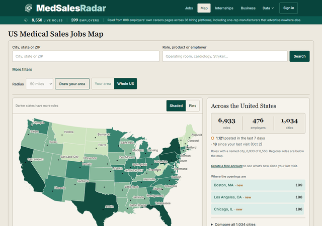Open the More filters link
This screenshot has height=226, width=322.
click(x=22, y=69)
